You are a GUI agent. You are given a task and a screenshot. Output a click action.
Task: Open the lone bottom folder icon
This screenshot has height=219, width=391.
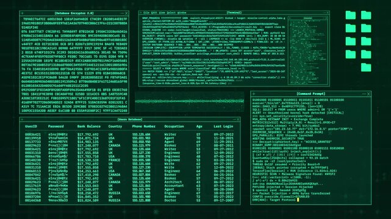366,68
